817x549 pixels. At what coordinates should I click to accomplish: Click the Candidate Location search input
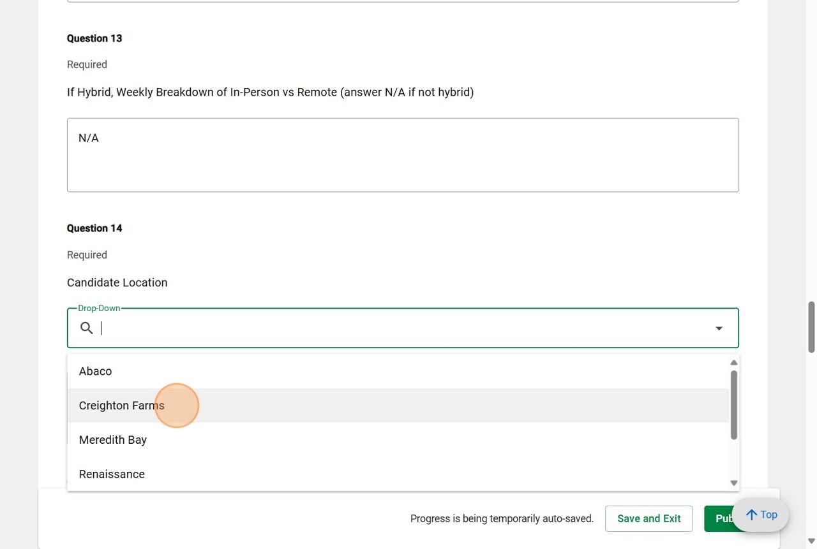pyautogui.click(x=402, y=328)
